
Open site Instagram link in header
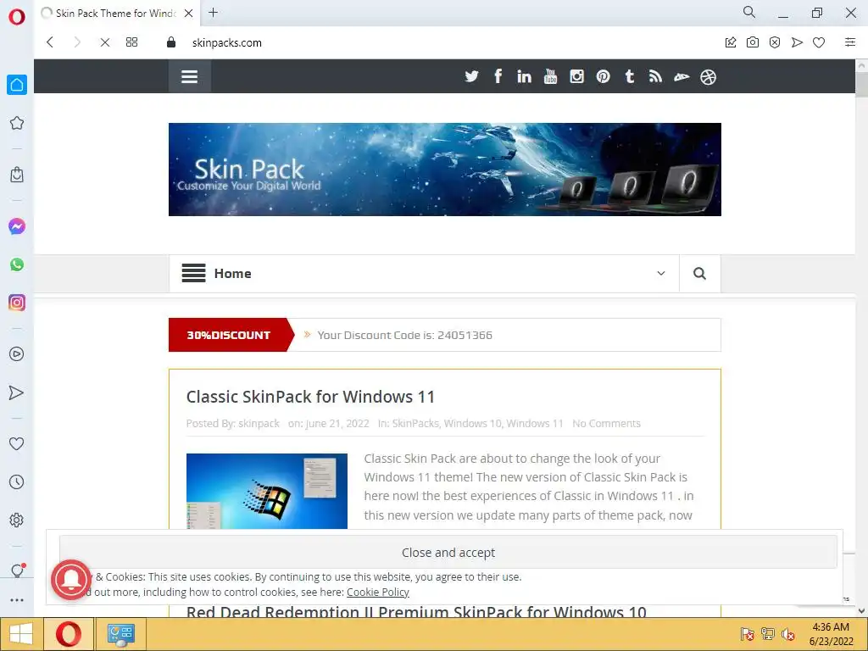pos(576,76)
